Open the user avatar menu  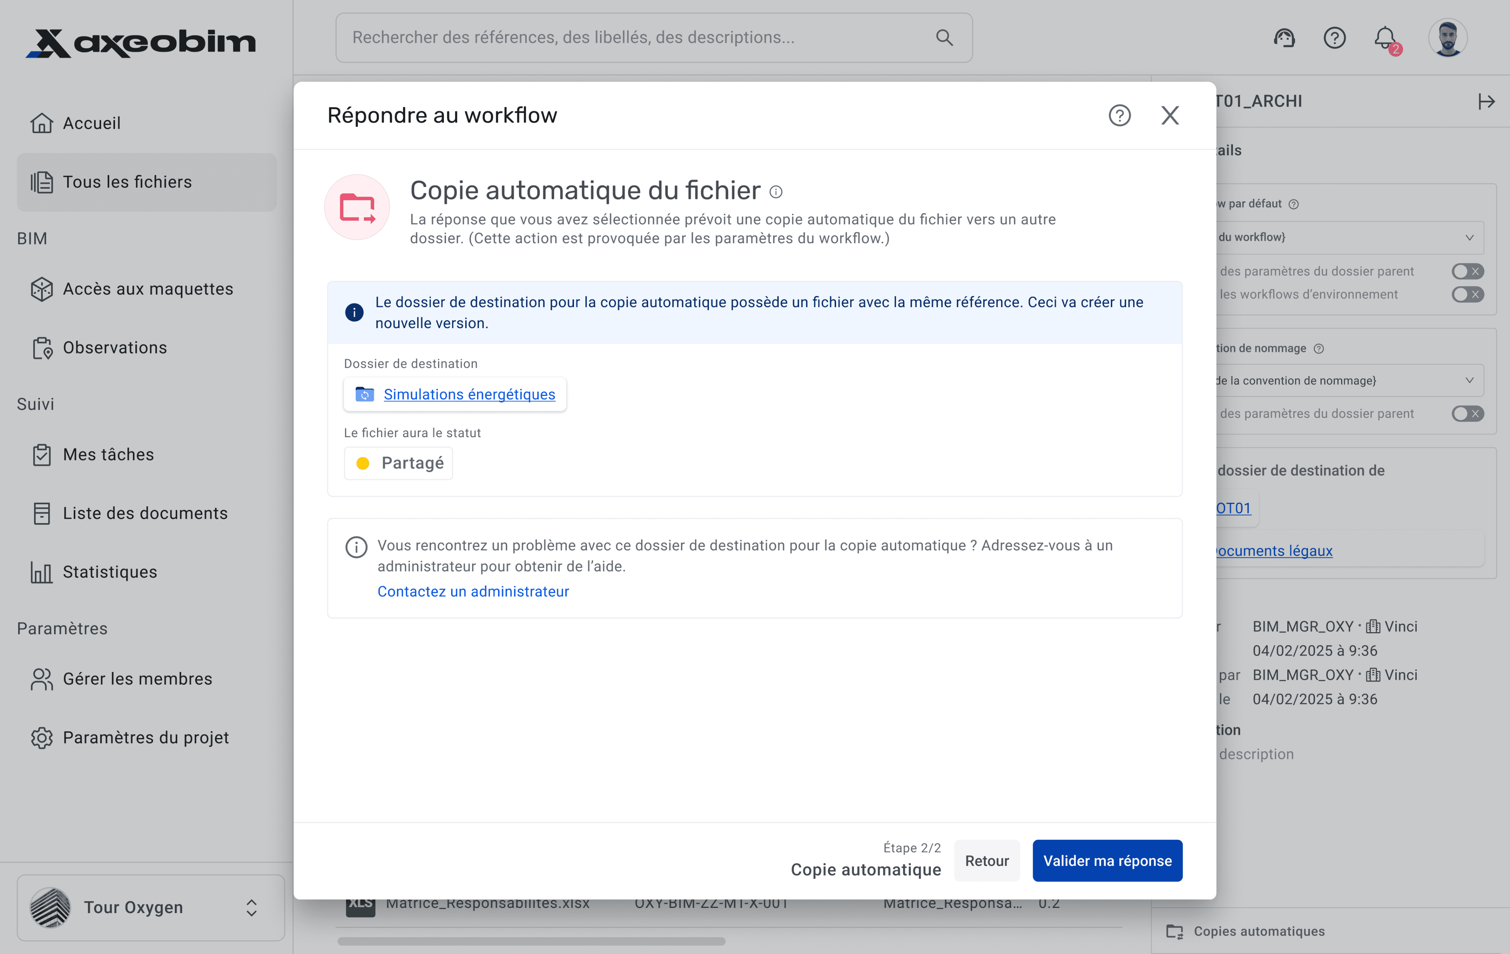[1447, 38]
